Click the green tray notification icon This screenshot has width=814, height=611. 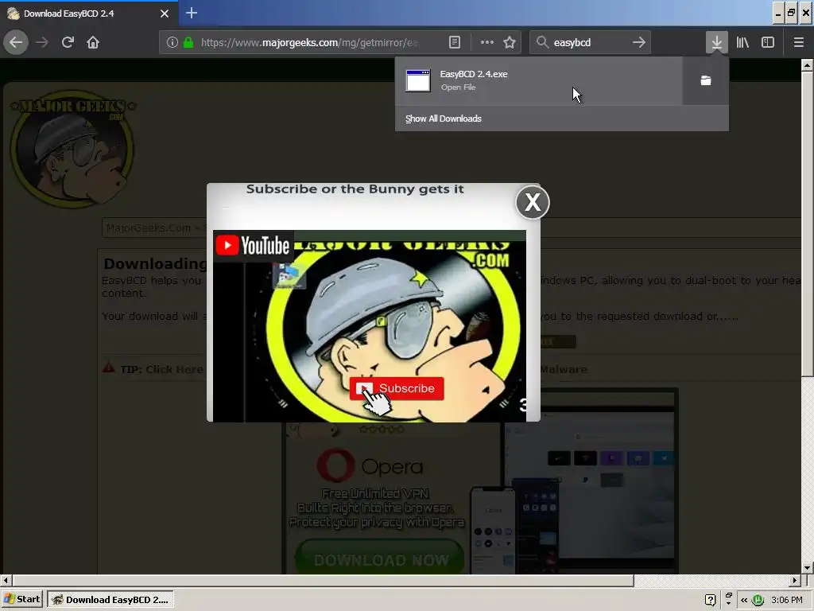[758, 600]
